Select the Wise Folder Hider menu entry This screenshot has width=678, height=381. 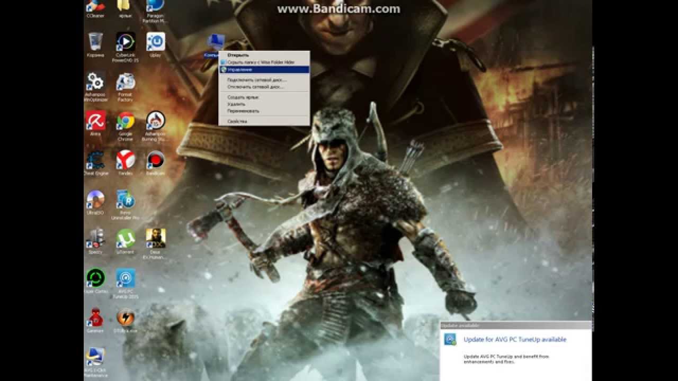[x=264, y=62]
